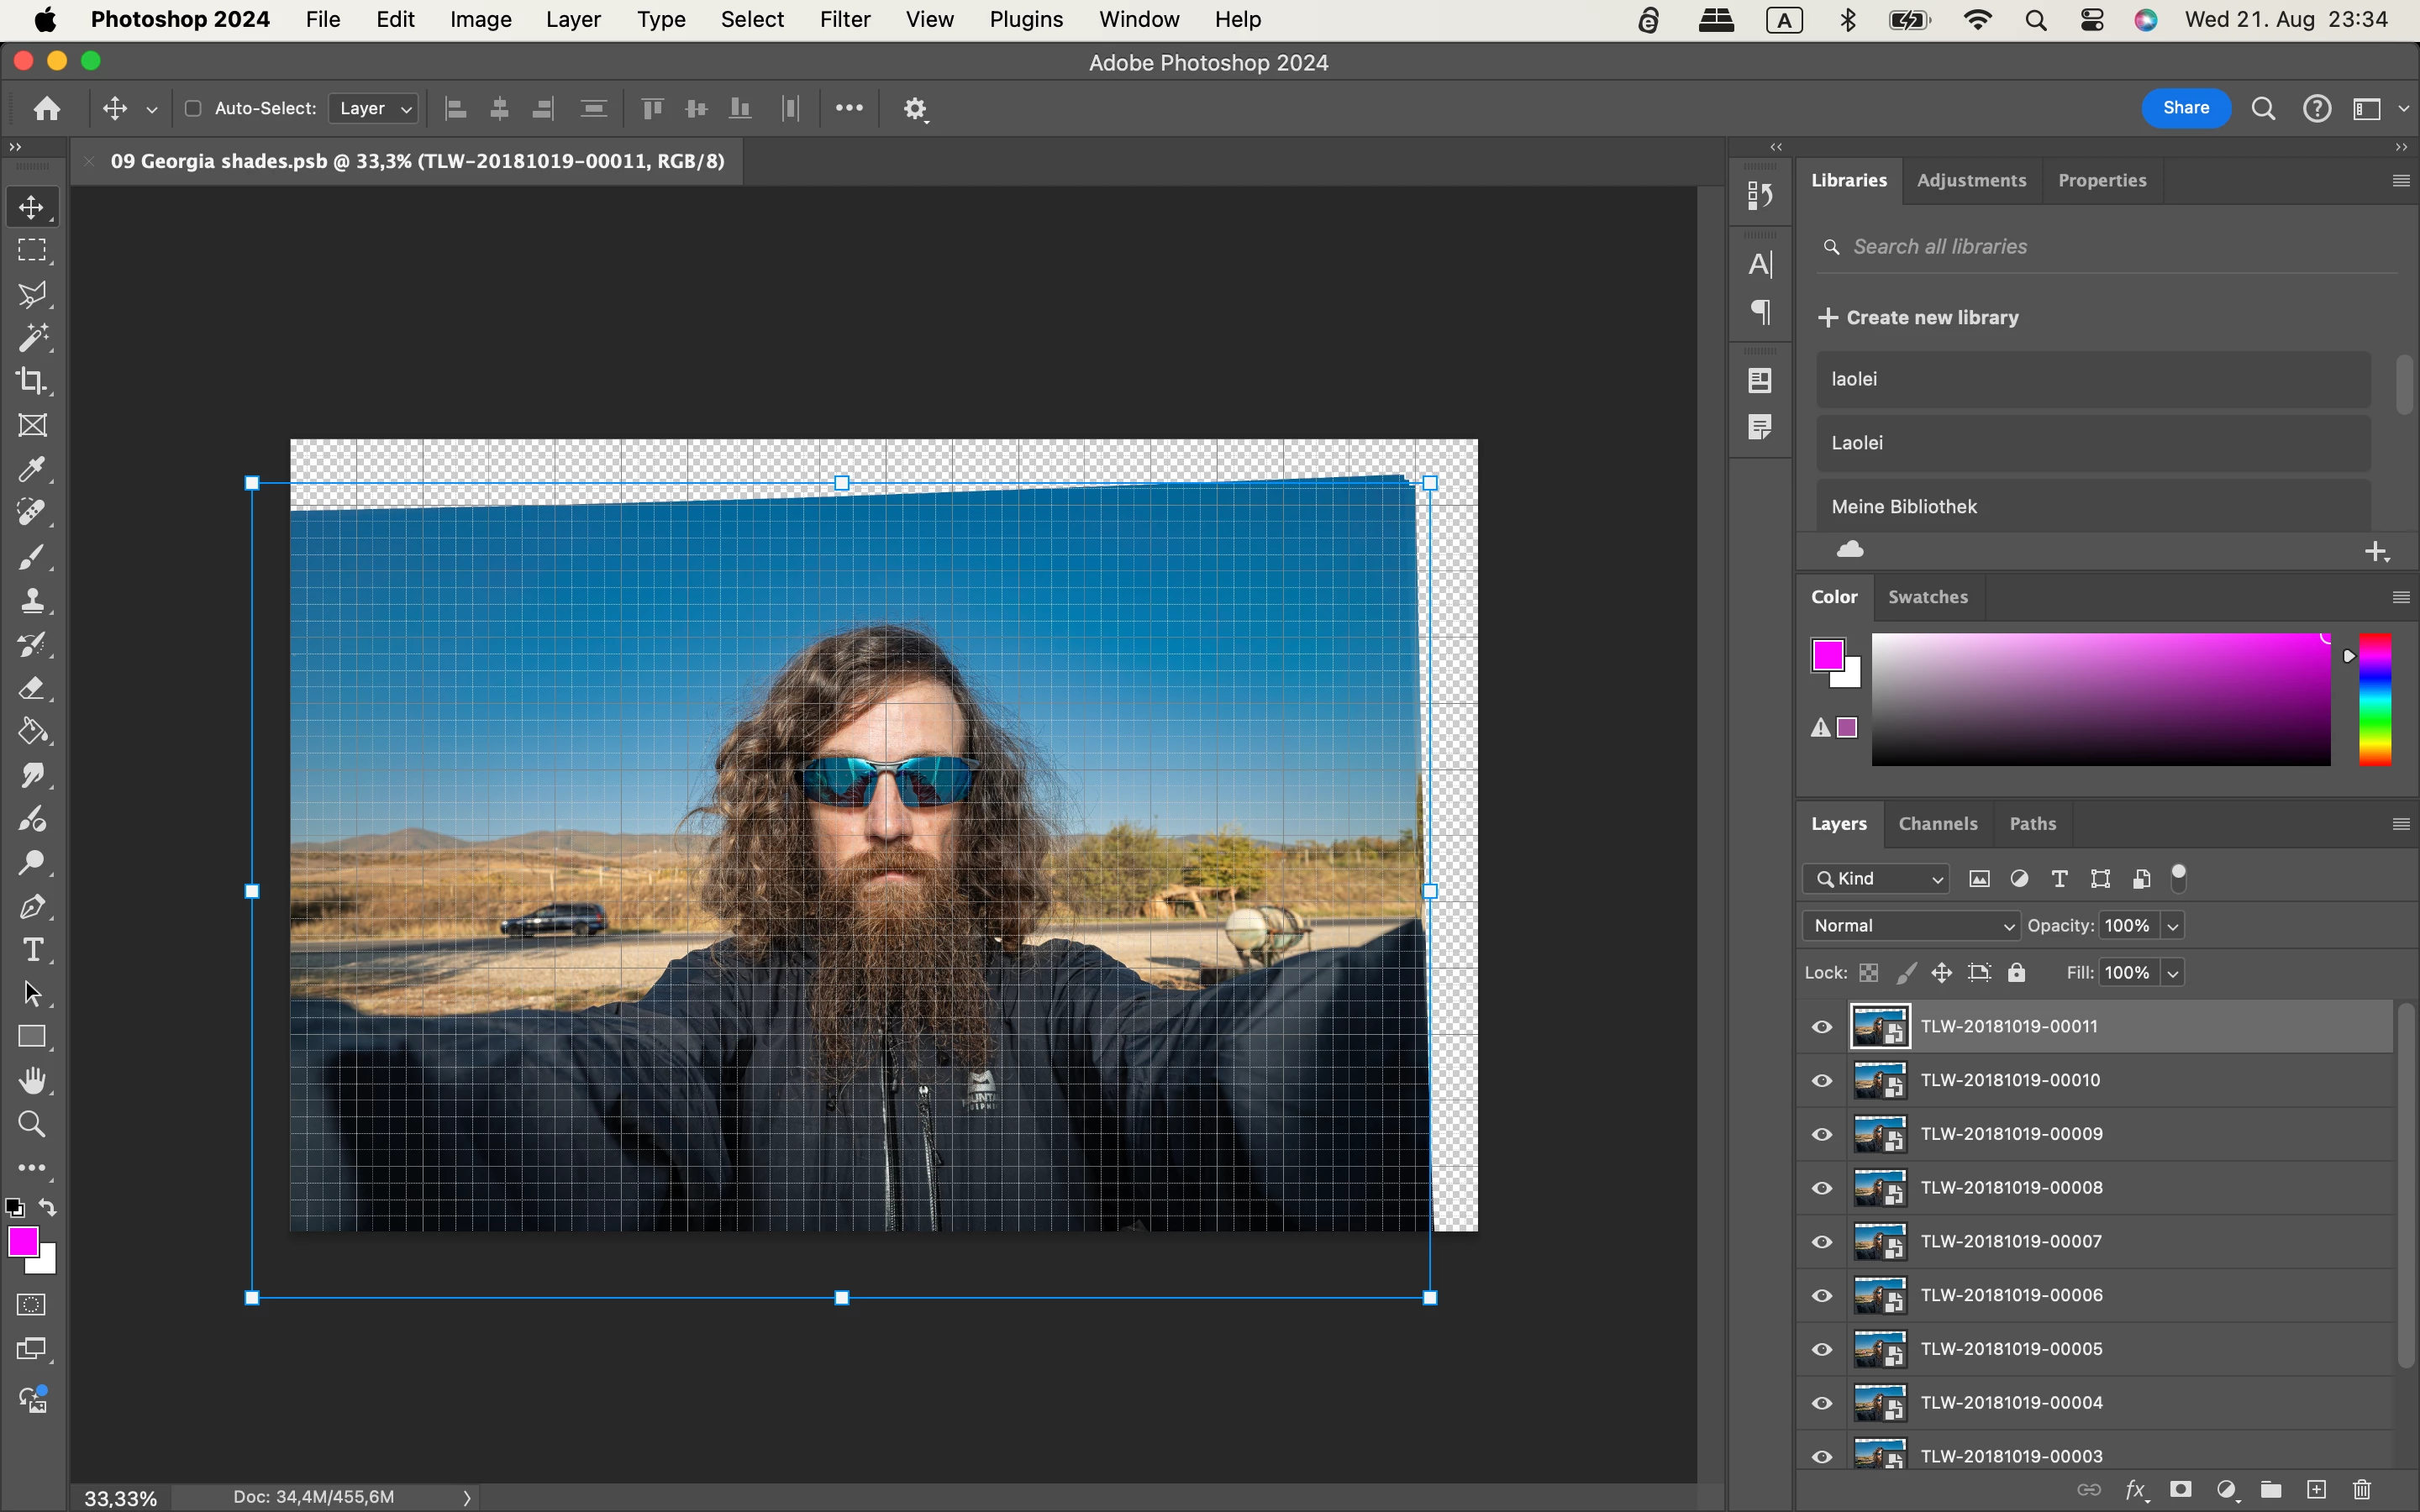Hide layer TLW-20181019-00007

[x=1822, y=1241]
